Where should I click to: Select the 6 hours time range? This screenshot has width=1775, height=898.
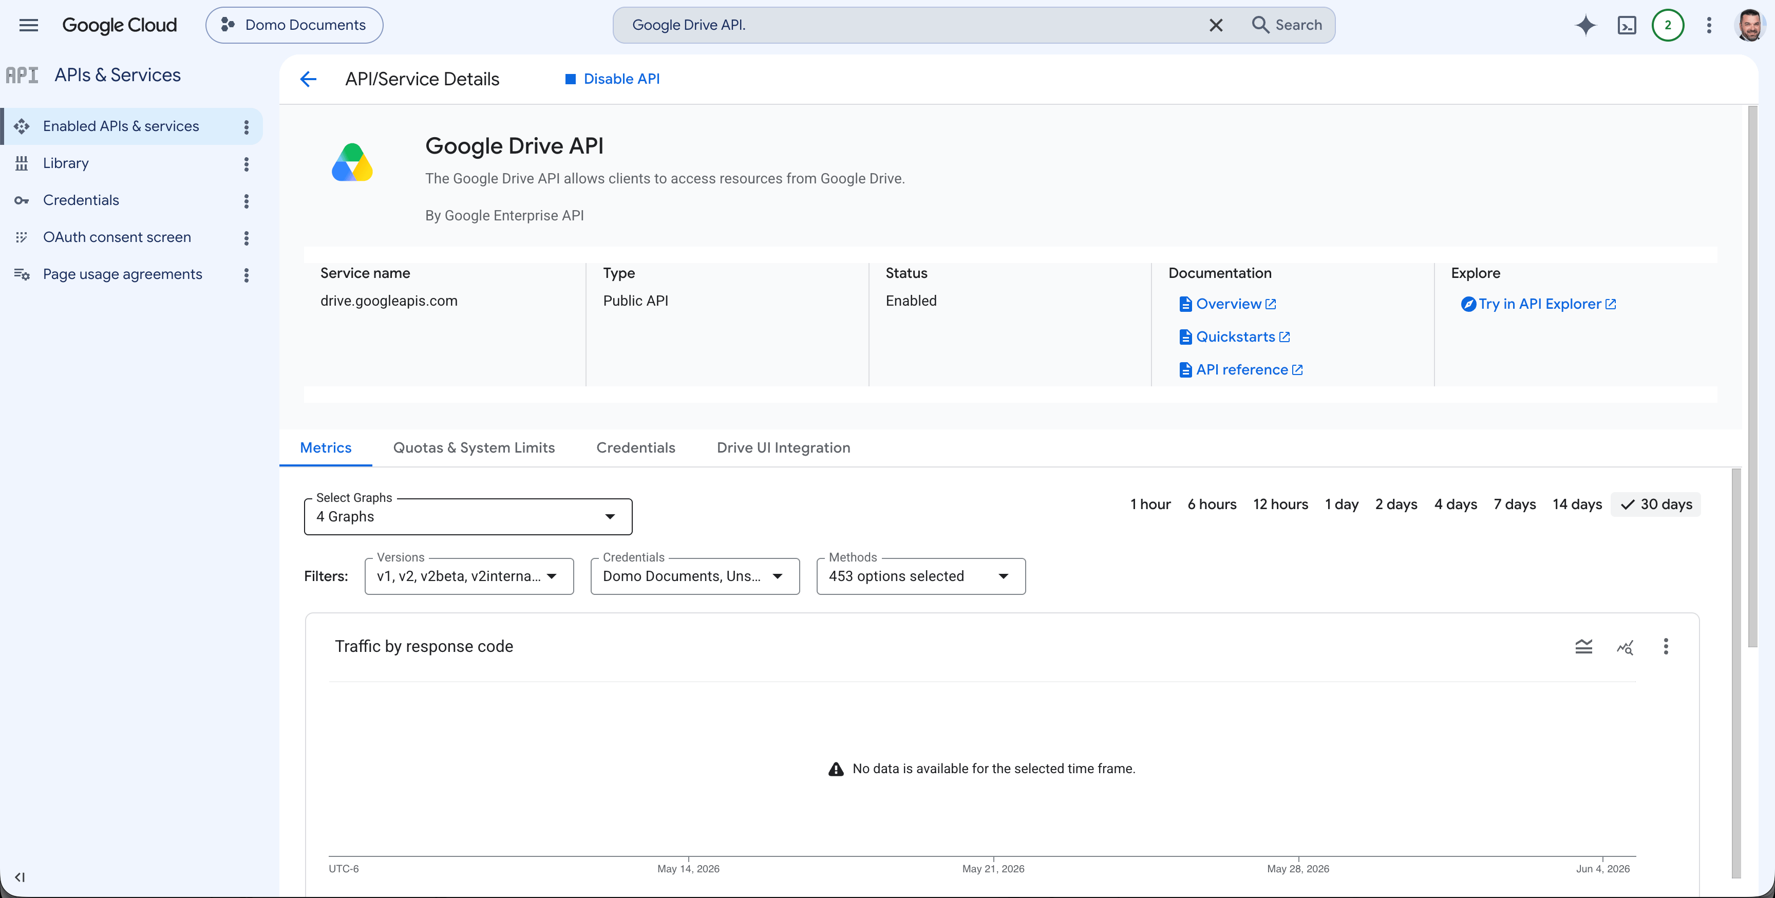click(1212, 504)
